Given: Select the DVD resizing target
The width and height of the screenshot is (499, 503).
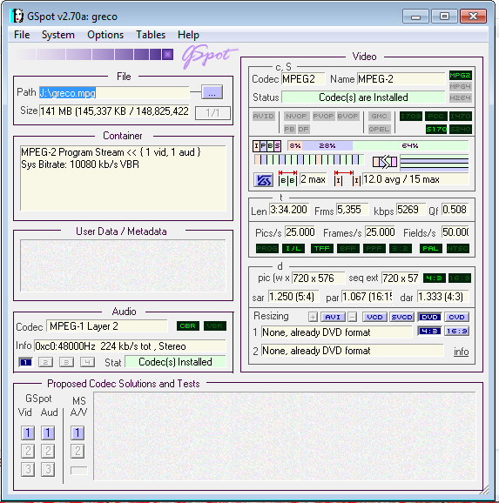Looking at the screenshot, I should click(429, 317).
